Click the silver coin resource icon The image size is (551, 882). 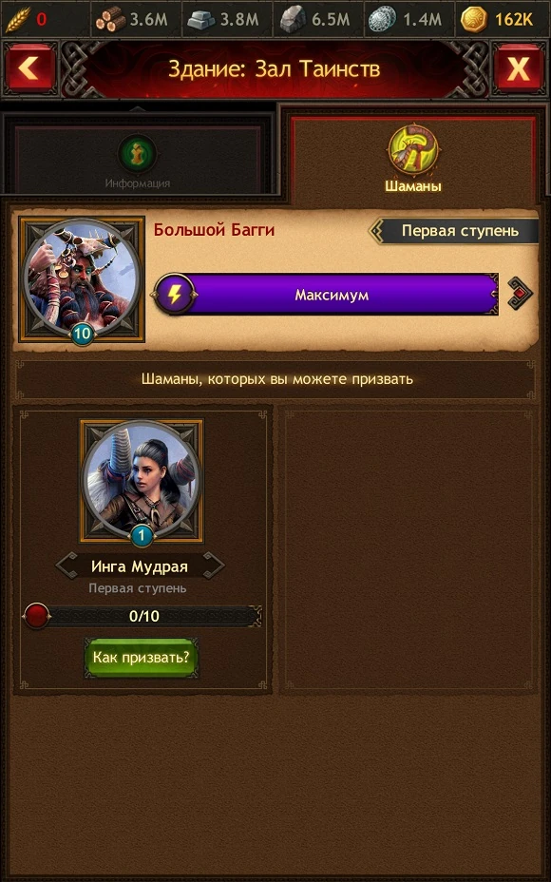tap(382, 20)
